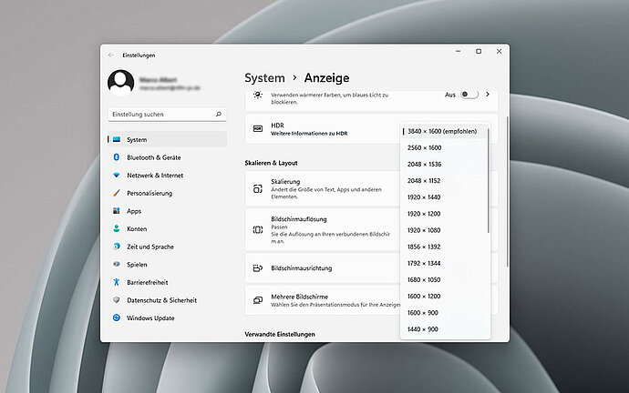
Task: Click the Bluetooth icon in sidebar
Action: 117,157
